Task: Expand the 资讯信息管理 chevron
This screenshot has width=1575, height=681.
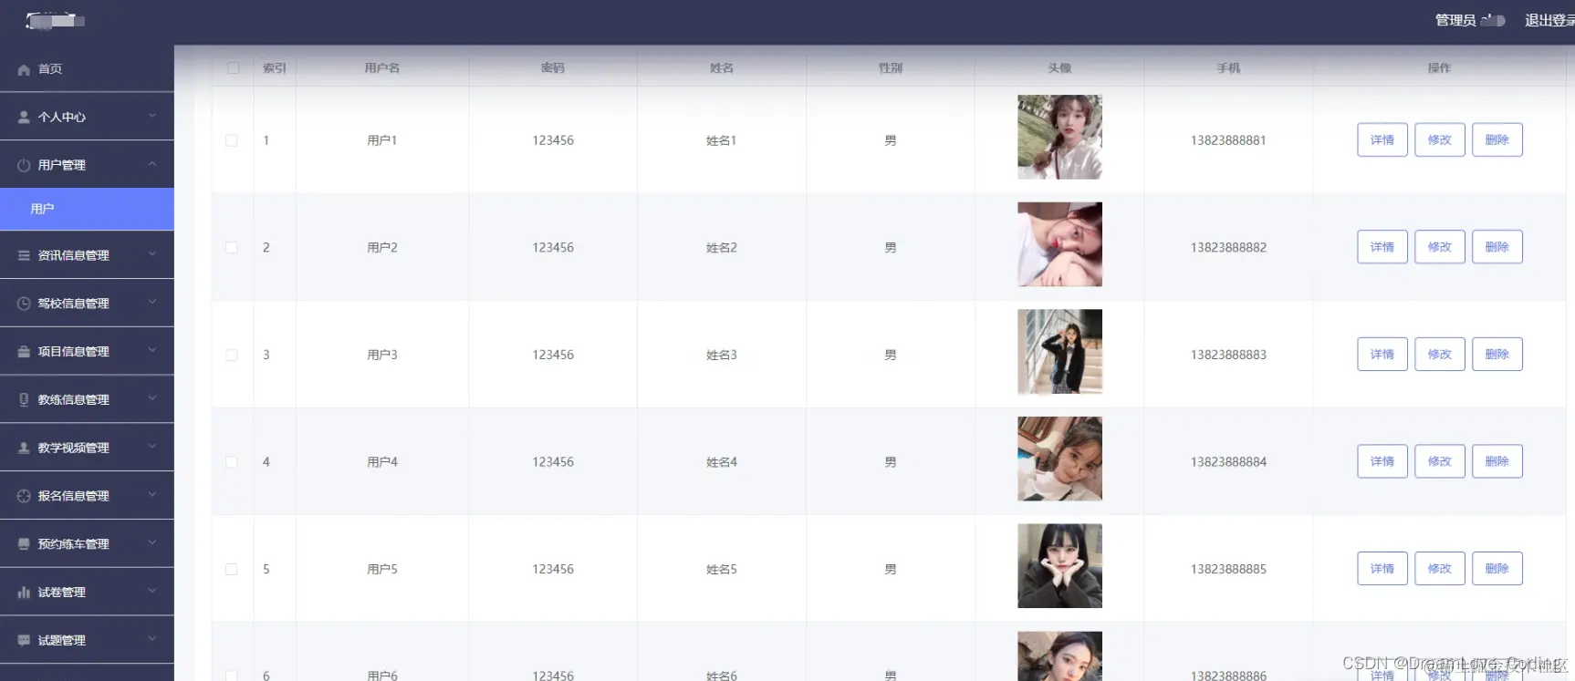Action: pyautogui.click(x=152, y=254)
